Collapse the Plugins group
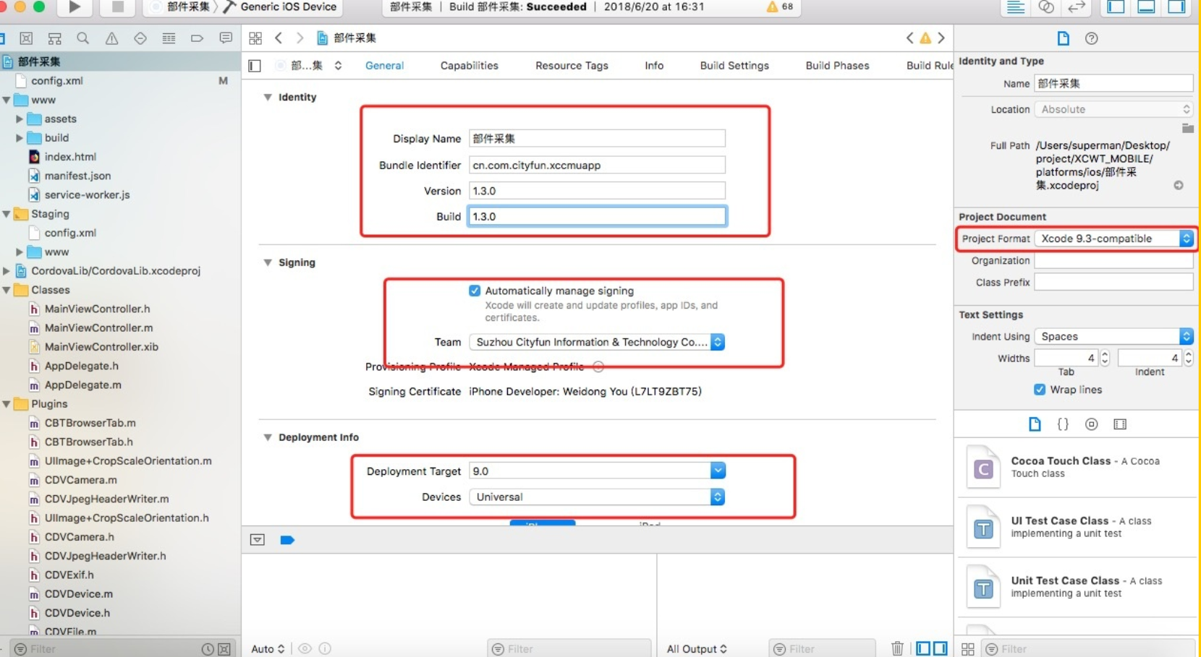 point(7,404)
